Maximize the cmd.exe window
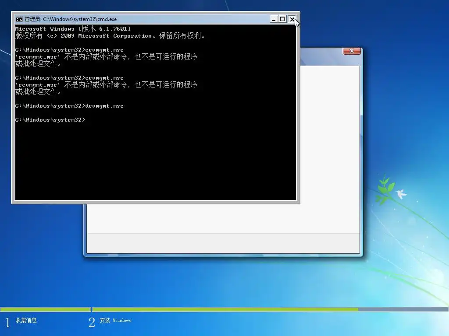Viewport: 449px width, 336px height. pos(282,19)
